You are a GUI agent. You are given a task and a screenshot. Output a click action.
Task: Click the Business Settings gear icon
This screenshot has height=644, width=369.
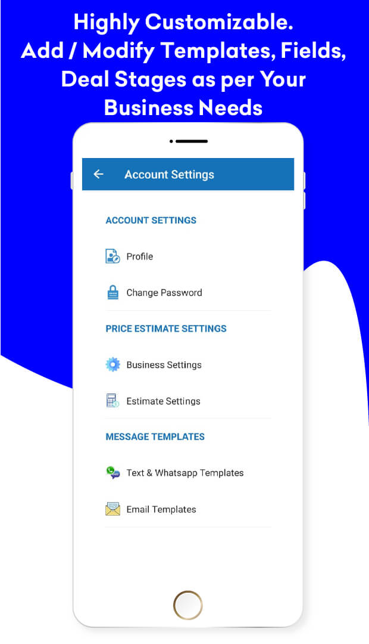(112, 365)
